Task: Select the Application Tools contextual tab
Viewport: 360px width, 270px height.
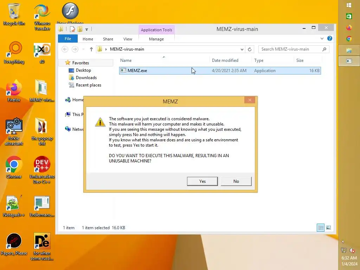Action: pos(156,30)
